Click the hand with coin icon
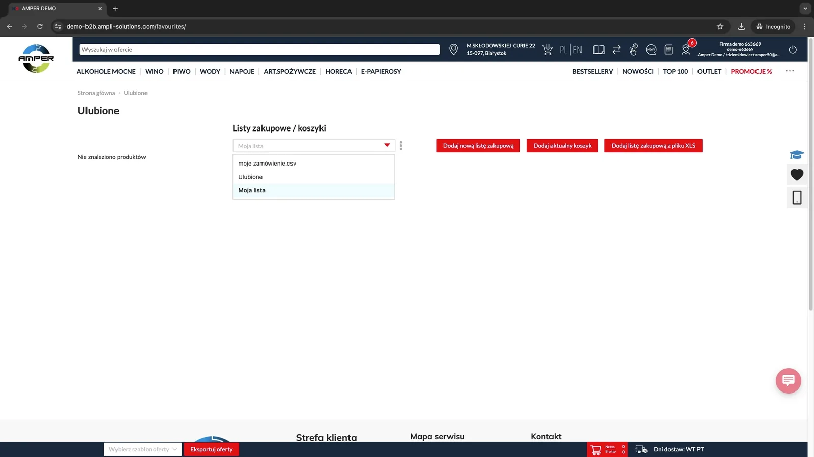814x457 pixels. pos(633,49)
